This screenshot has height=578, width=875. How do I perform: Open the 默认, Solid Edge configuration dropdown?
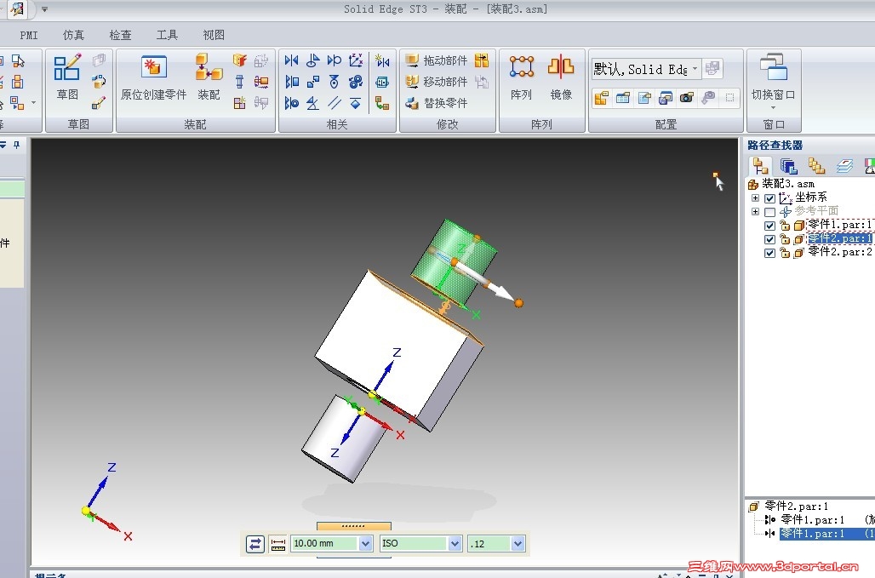pyautogui.click(x=695, y=69)
